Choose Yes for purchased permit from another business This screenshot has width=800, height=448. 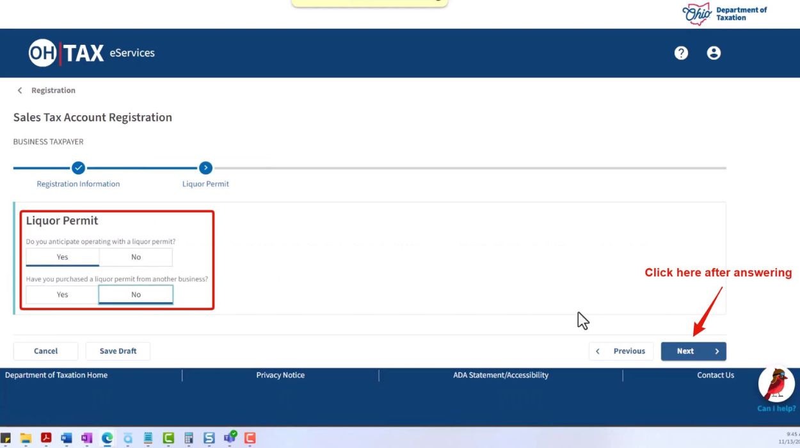(62, 294)
